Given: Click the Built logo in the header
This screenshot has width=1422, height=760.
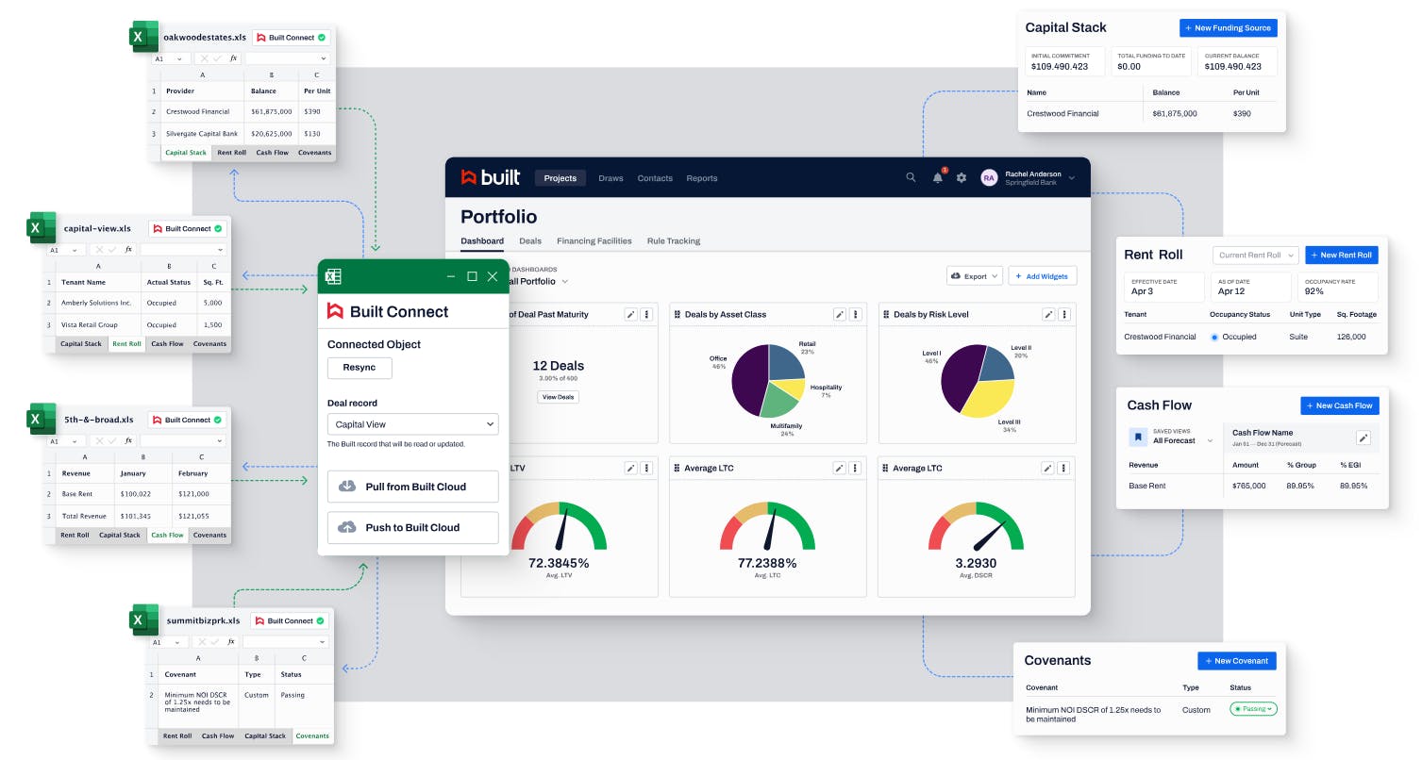Looking at the screenshot, I should 490,177.
